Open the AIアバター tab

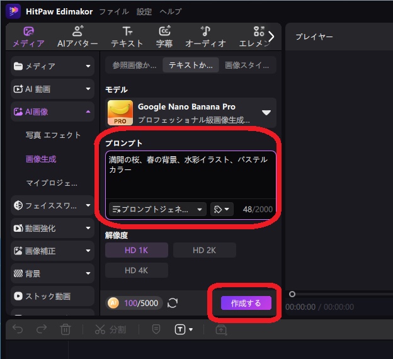click(x=77, y=37)
